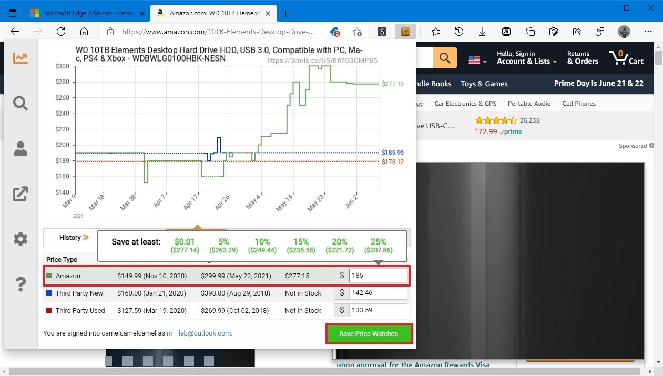The image size is (663, 376).
Task: Open the Web capture icon
Action: tap(553, 32)
